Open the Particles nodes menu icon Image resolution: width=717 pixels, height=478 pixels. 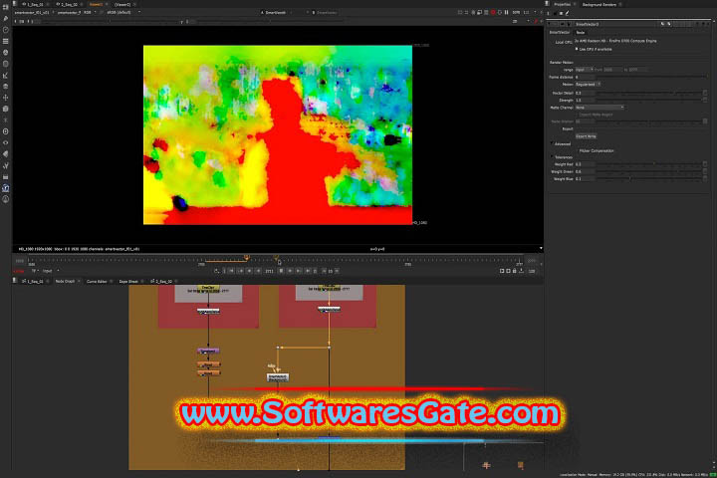tap(6, 119)
